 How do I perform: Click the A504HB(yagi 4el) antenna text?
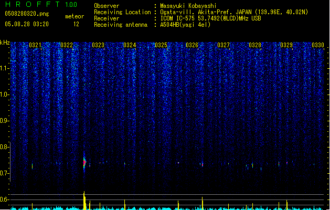coord(185,25)
